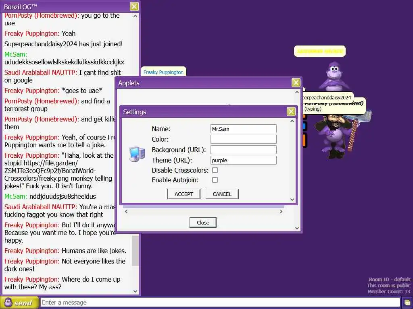Click Applets horizontal scroll right arrow
This screenshot has width=413, height=309.
281,211
